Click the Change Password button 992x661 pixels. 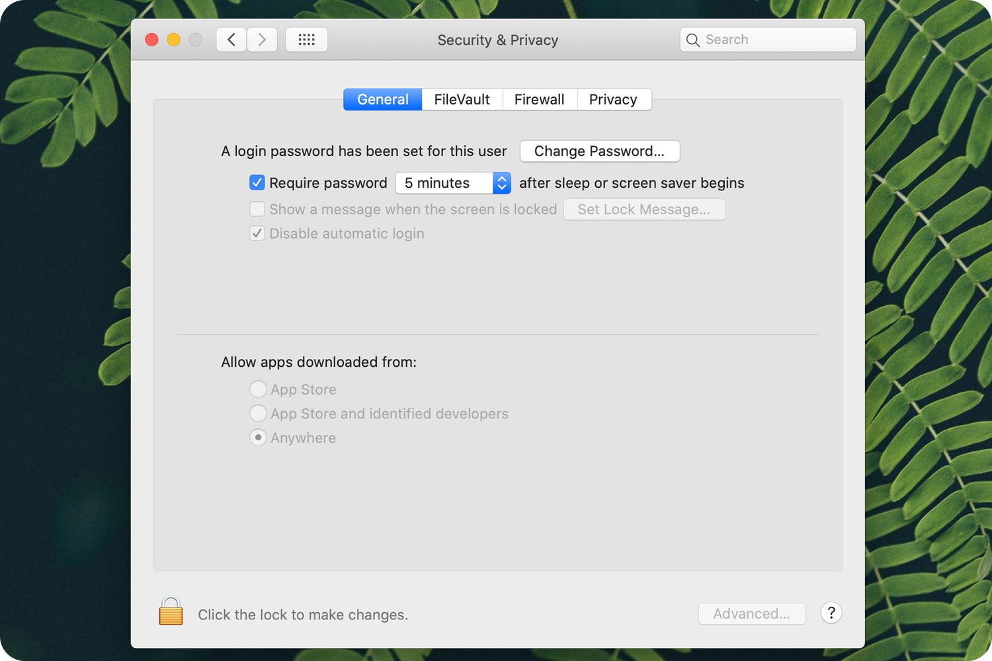[x=599, y=151]
